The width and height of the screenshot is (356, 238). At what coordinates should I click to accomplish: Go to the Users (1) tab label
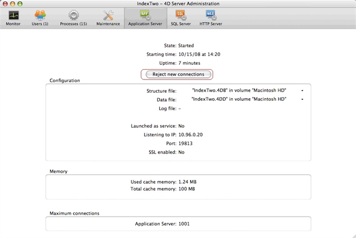pos(41,24)
